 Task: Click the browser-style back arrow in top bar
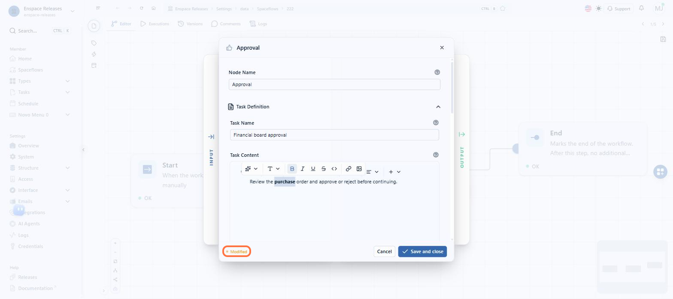(x=118, y=8)
